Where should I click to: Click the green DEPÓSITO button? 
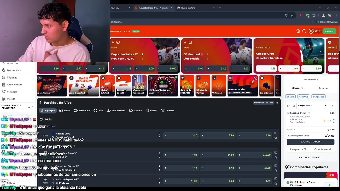click(329, 31)
